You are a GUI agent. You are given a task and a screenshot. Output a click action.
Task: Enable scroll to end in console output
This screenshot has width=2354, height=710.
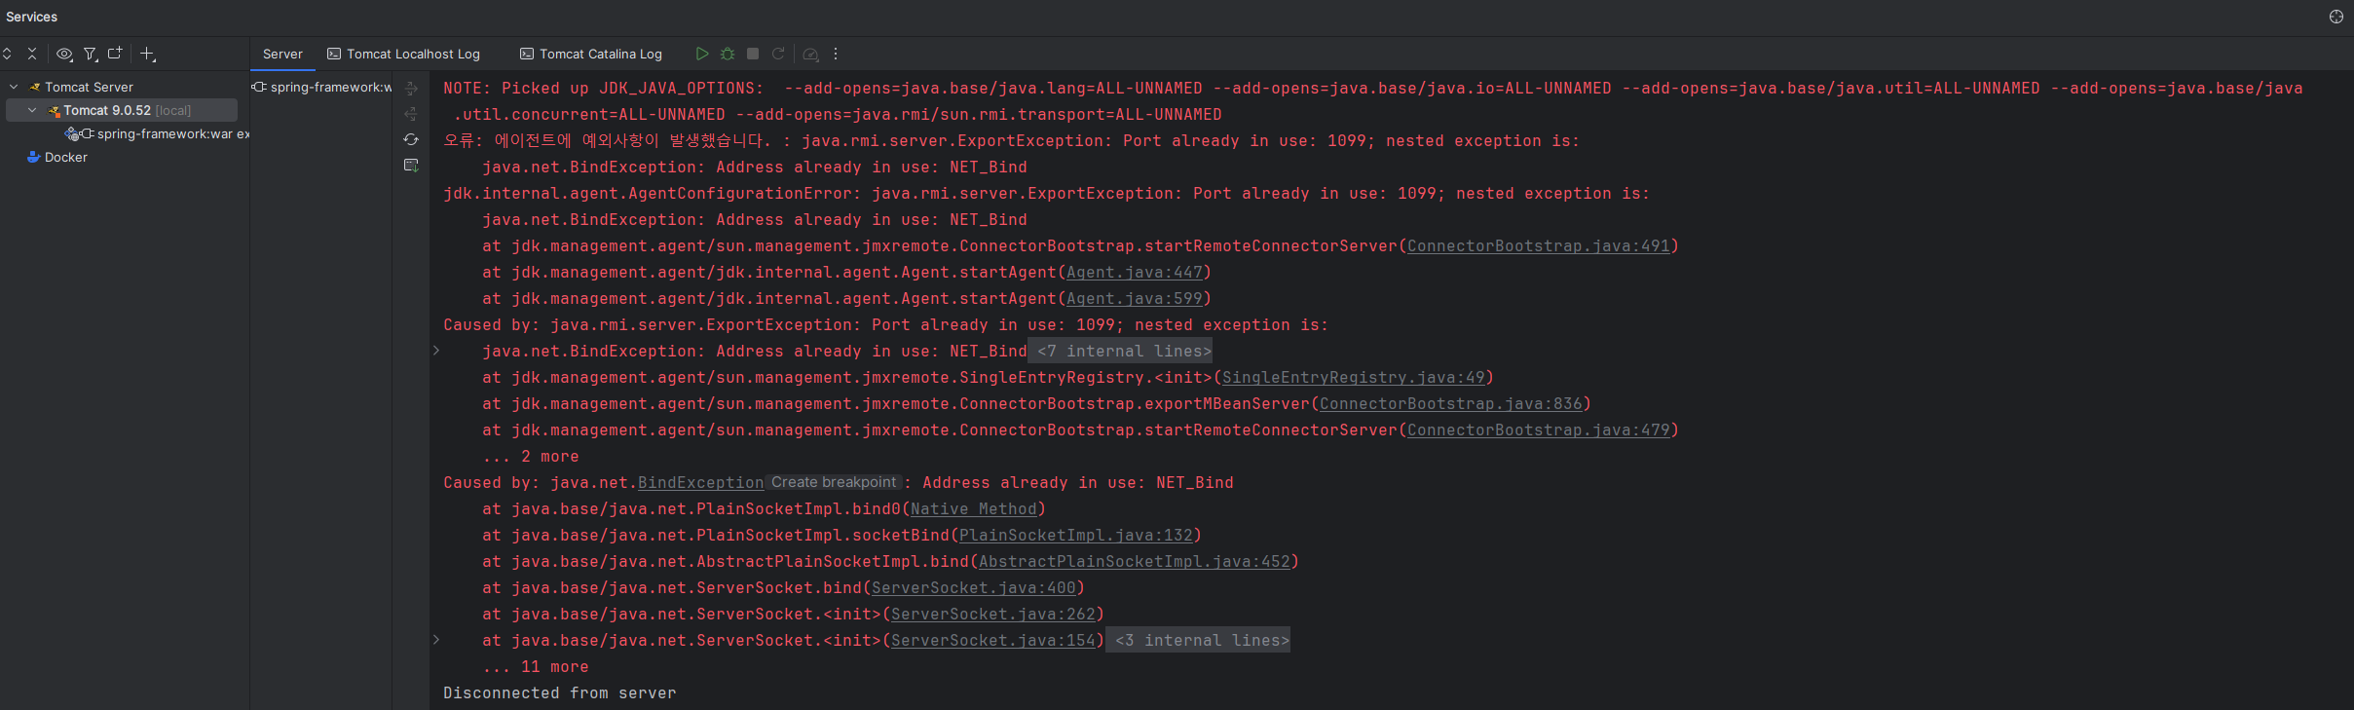point(412,166)
